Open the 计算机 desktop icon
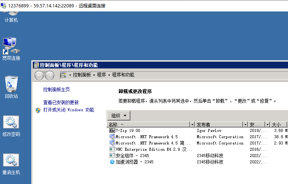The image size is (288, 184). [x=11, y=17]
